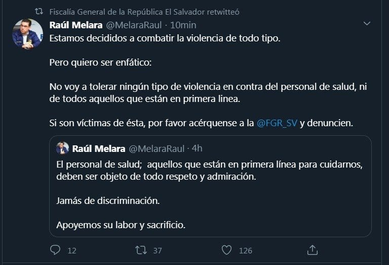The height and width of the screenshot is (265, 389).
Task: Open the @FGR_SV mention link
Action: [x=277, y=124]
